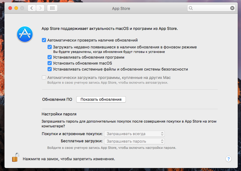Click the App Store window title
Image resolution: width=241 pixels, height=171 pixels.
point(121,8)
